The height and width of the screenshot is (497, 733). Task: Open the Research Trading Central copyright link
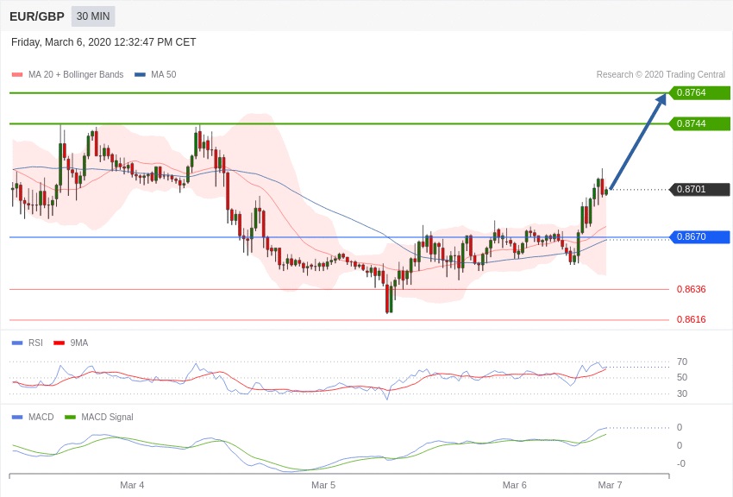[x=661, y=75]
